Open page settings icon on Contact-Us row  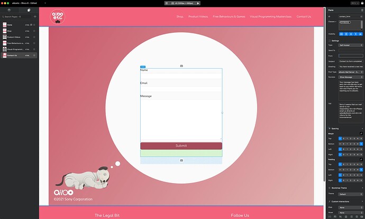(x=34, y=55)
